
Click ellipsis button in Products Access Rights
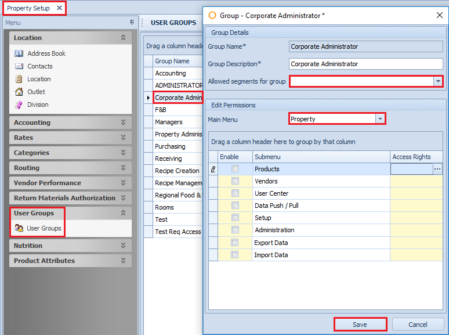[438, 169]
